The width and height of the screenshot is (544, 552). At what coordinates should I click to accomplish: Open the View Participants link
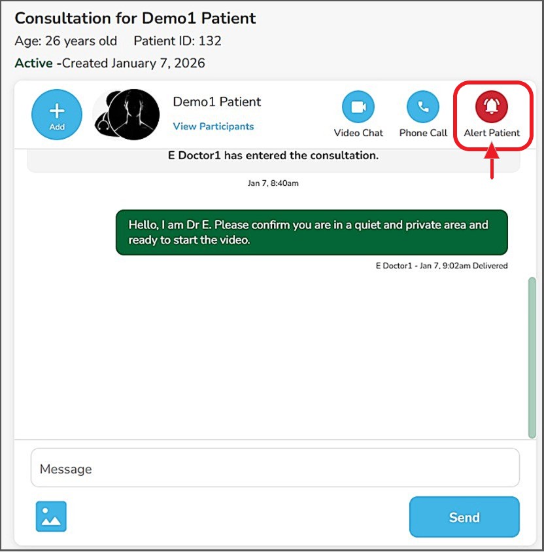[x=213, y=126]
